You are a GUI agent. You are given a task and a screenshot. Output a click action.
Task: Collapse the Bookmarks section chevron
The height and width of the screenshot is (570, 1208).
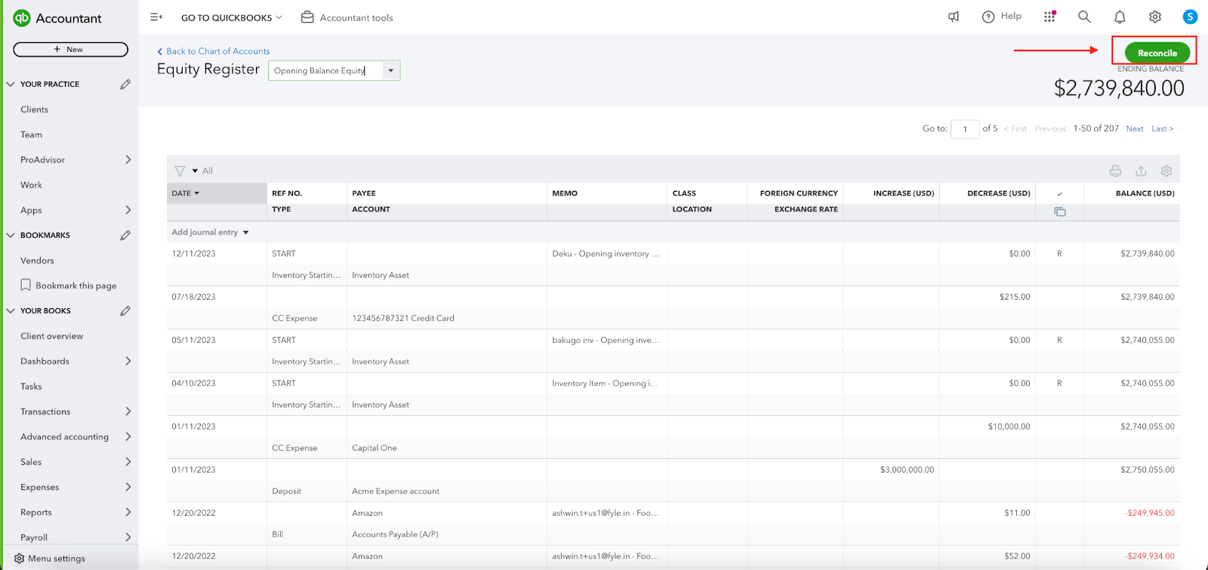pos(11,236)
